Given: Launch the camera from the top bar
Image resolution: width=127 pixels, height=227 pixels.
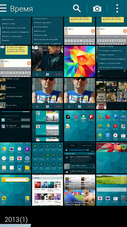Looking at the screenshot, I should (97, 9).
